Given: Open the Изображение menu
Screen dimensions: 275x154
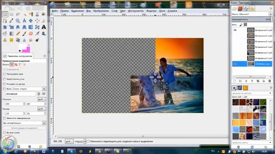Looking at the screenshot, I should [101, 11].
